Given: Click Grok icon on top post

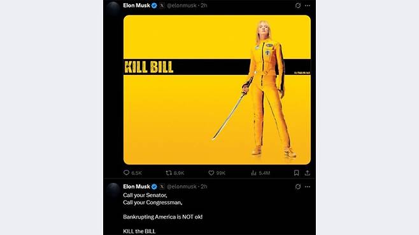Looking at the screenshot, I should (298, 6).
